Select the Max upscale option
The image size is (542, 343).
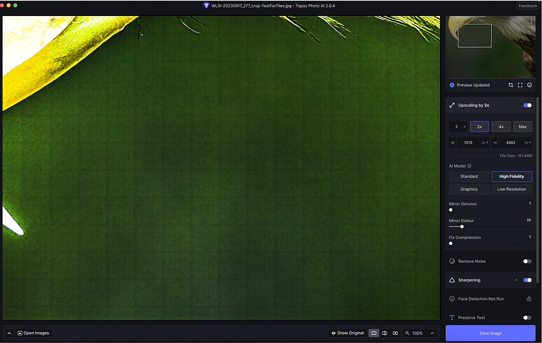523,126
